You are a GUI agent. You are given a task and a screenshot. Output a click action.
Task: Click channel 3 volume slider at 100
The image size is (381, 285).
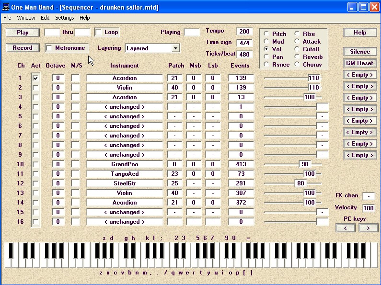310,97
